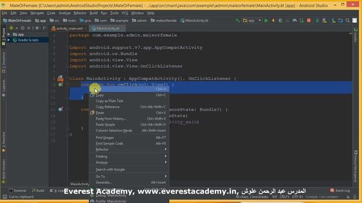Open the Refactor menu in menu bar
362x203 pixels.
[80, 13]
